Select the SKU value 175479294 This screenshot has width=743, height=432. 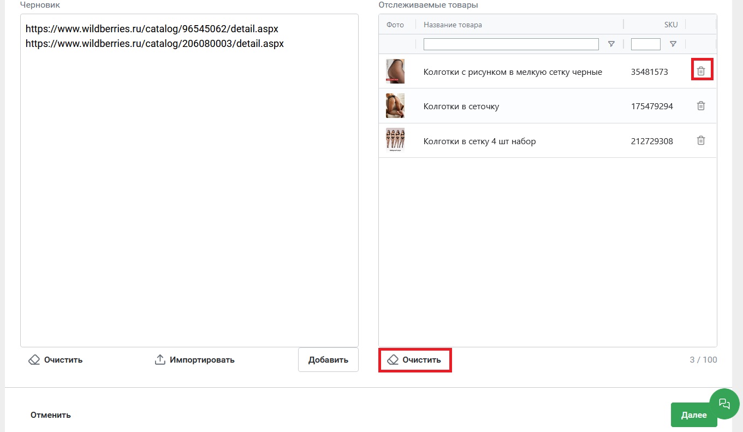coord(652,106)
